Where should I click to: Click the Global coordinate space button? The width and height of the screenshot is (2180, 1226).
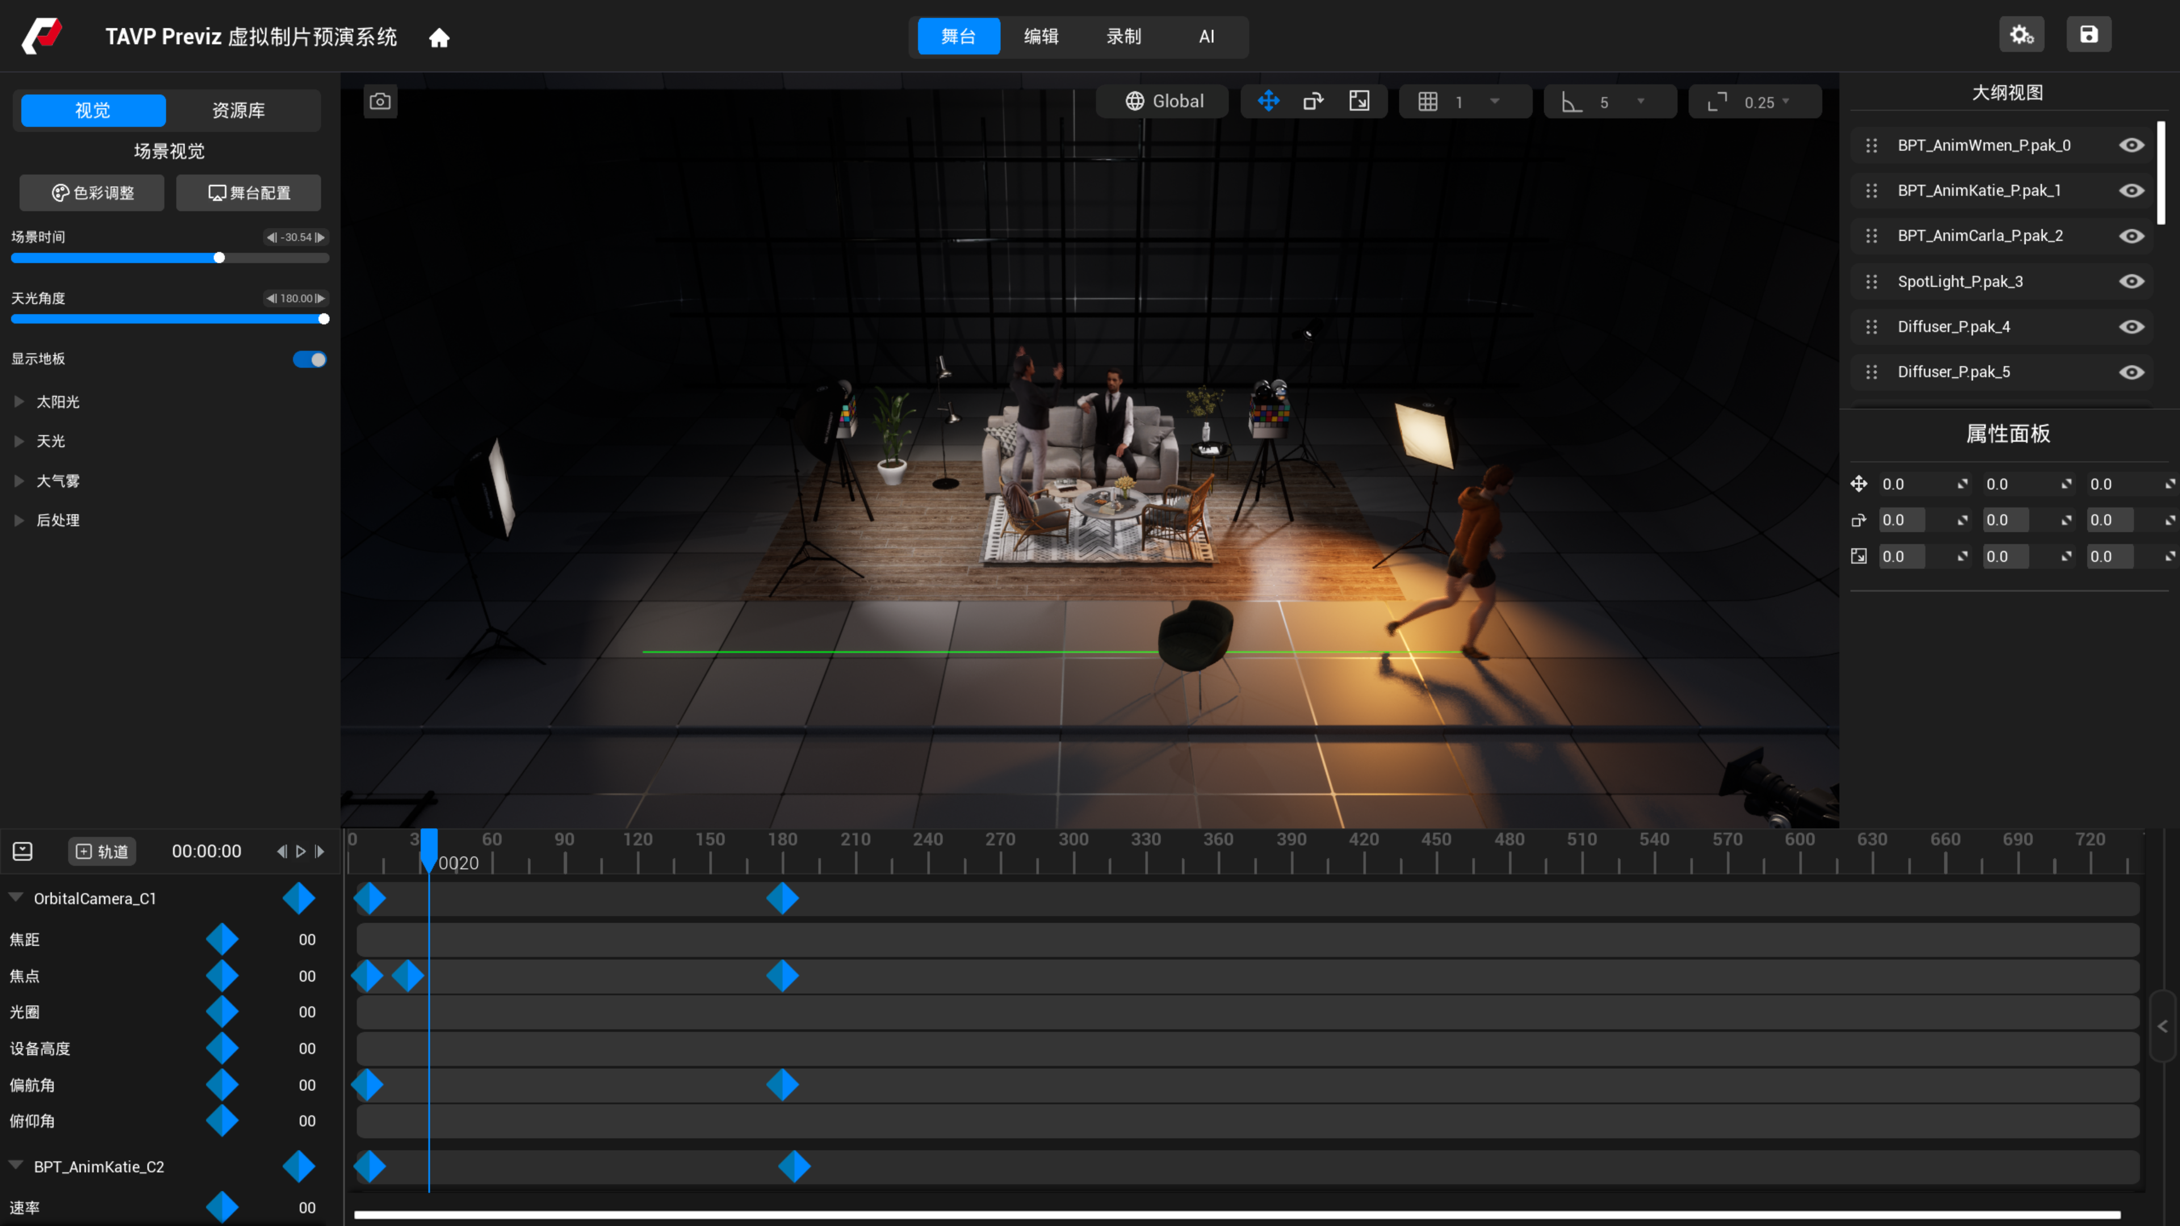1163,102
